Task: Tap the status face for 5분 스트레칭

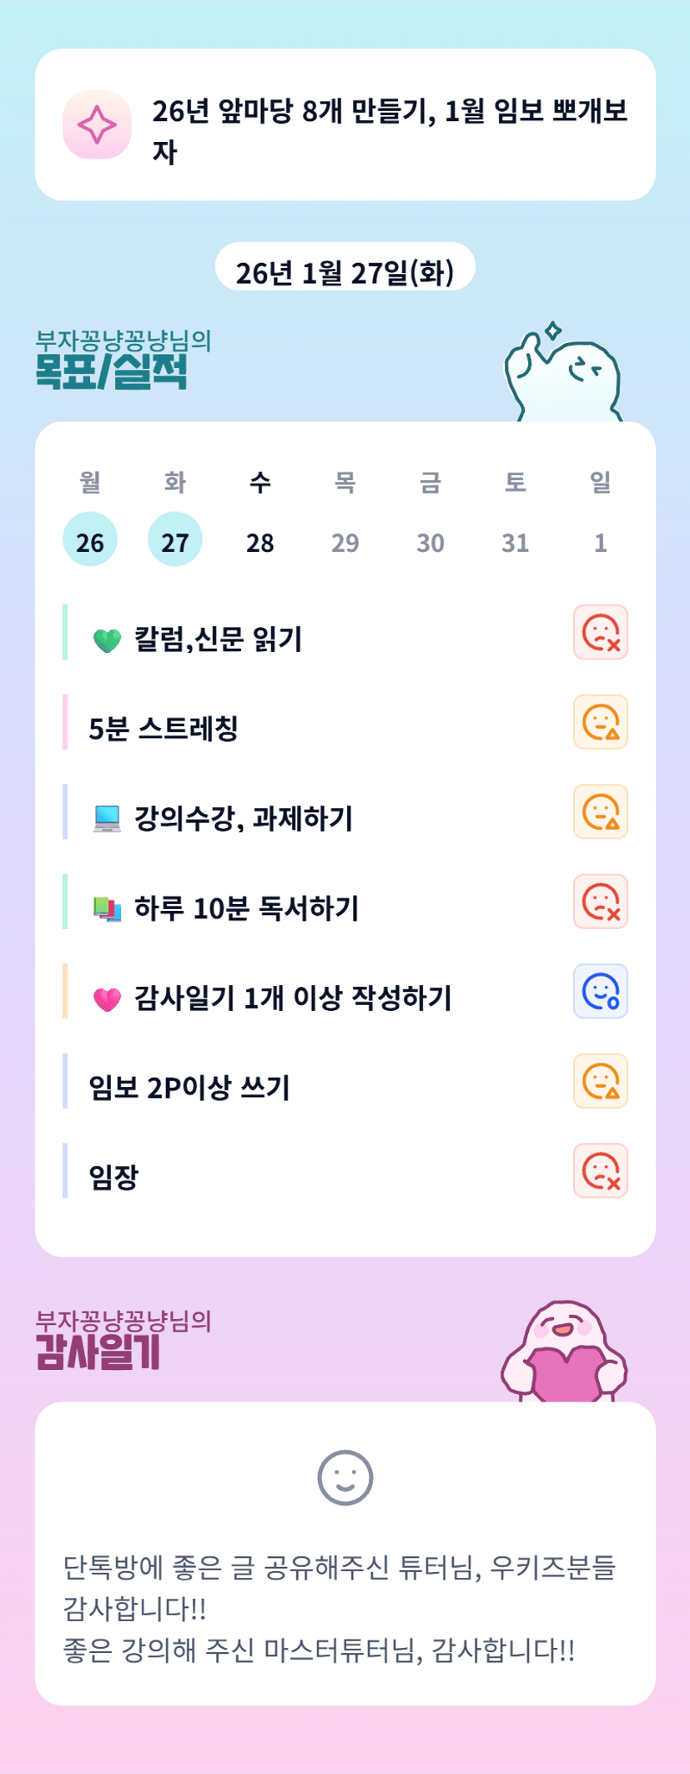Action: point(600,722)
